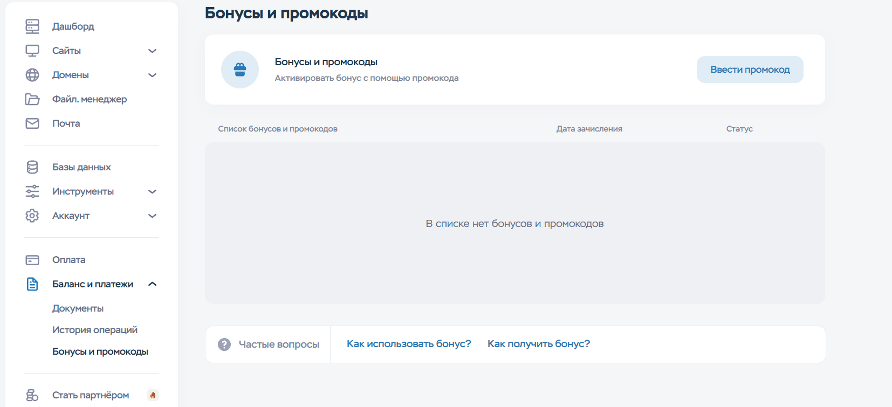This screenshot has height=407, width=892.
Task: Expand the Инструменты submenu chevron
Action: tap(152, 191)
